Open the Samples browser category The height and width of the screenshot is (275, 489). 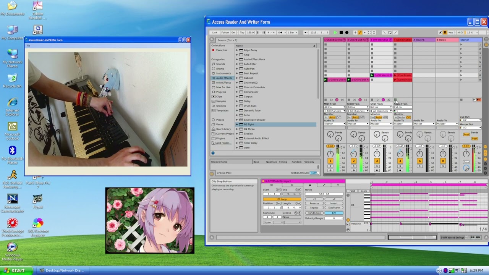tap(221, 101)
